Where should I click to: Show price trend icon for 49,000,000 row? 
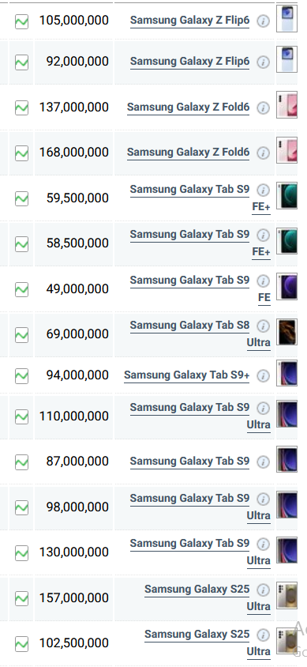click(21, 290)
